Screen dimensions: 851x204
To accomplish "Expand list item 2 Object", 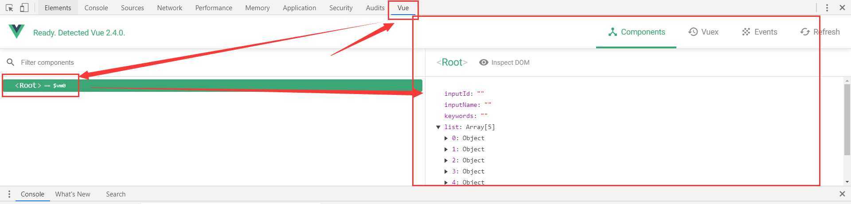I will click(446, 161).
